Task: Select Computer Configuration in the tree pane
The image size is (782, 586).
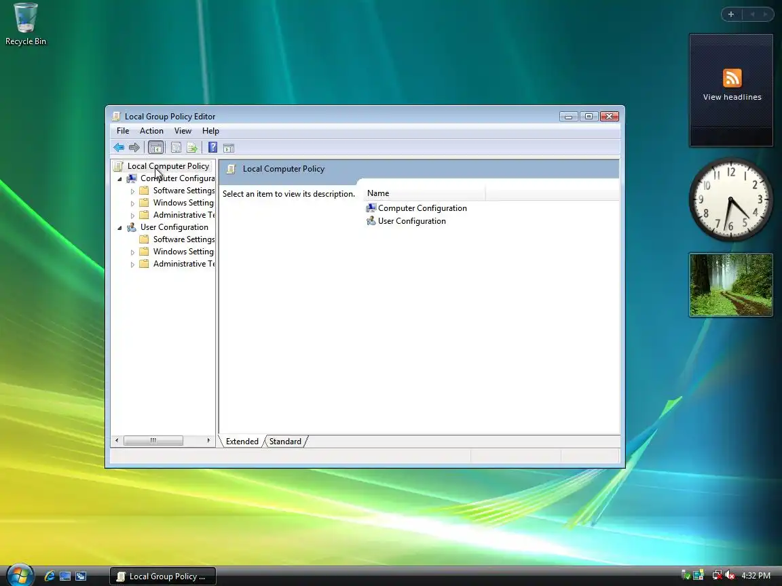Action: point(178,178)
